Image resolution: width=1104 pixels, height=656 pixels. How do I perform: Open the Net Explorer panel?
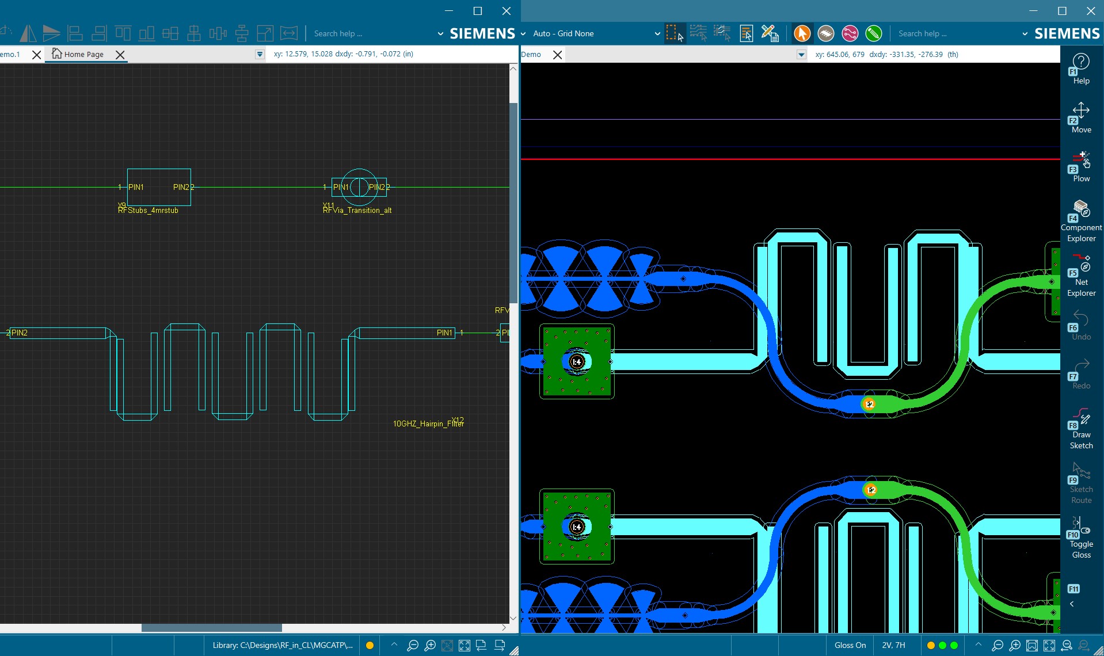coord(1080,275)
